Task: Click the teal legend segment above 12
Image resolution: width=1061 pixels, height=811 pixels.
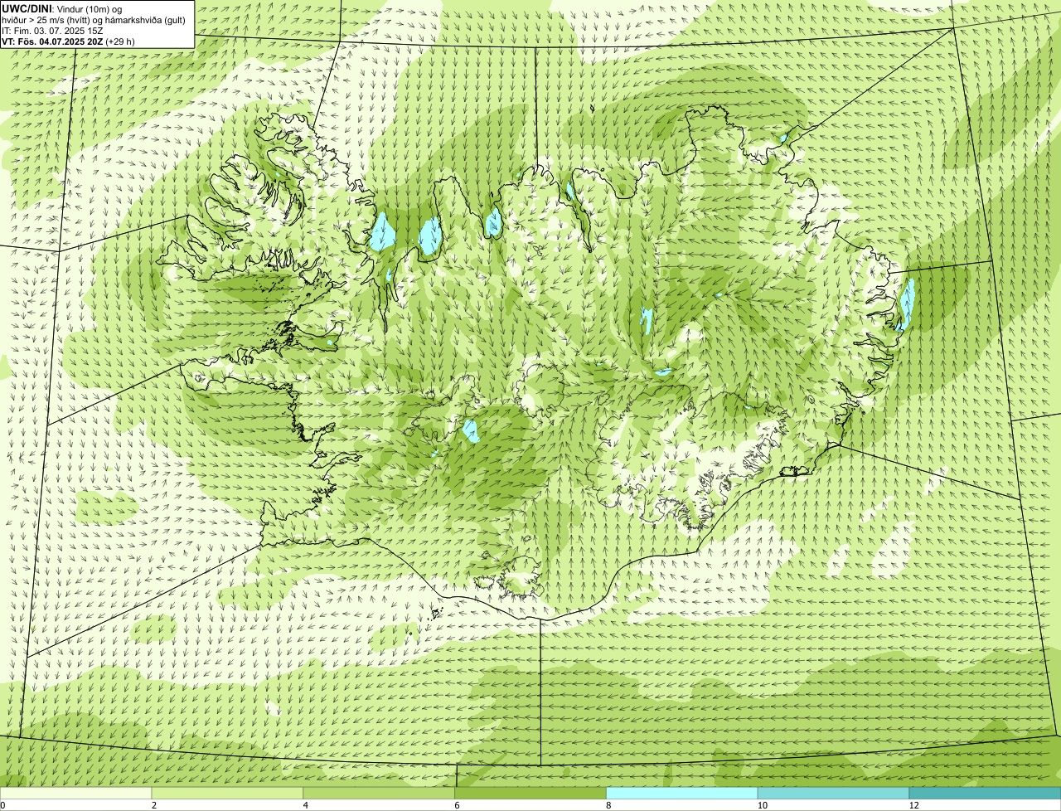Action: click(x=985, y=794)
